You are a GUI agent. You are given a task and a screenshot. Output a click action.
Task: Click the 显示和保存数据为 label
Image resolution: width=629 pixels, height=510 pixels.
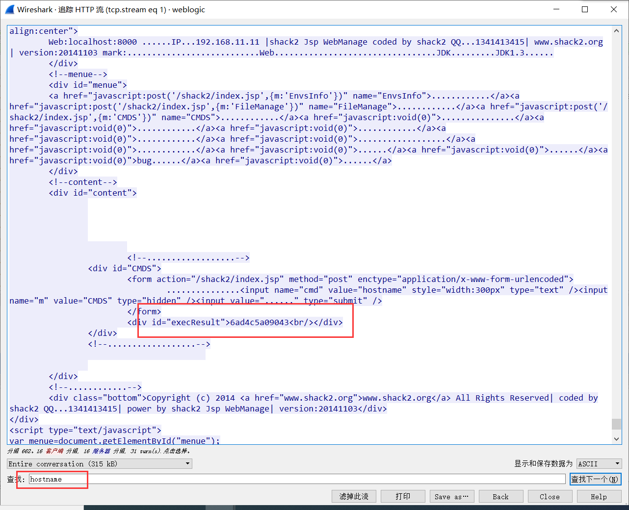pyautogui.click(x=543, y=463)
